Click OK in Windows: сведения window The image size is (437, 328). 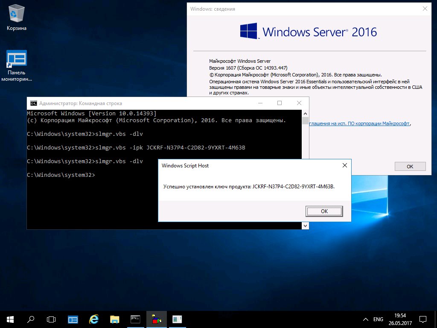tap(410, 167)
